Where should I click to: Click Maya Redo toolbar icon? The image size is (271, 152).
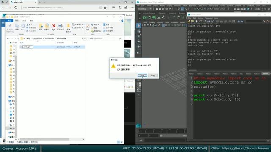point(170,9)
